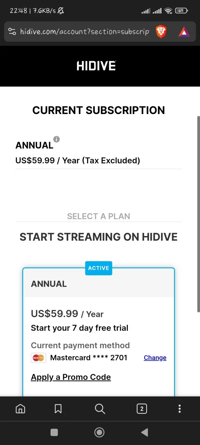Click the Change payment method link
200x445 pixels.
point(155,358)
